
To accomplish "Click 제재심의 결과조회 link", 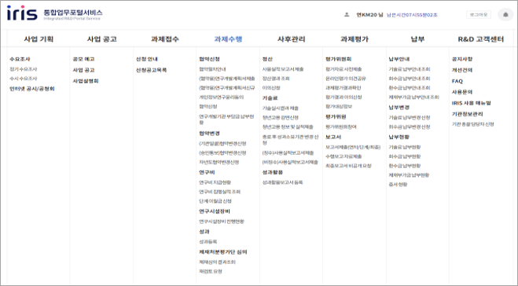I will coord(217,262).
